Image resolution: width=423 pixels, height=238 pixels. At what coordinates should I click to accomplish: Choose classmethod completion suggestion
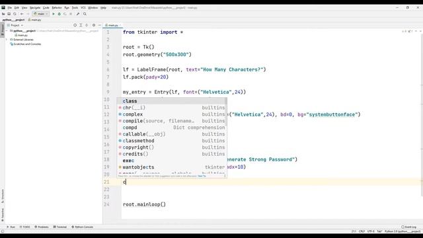point(172,141)
